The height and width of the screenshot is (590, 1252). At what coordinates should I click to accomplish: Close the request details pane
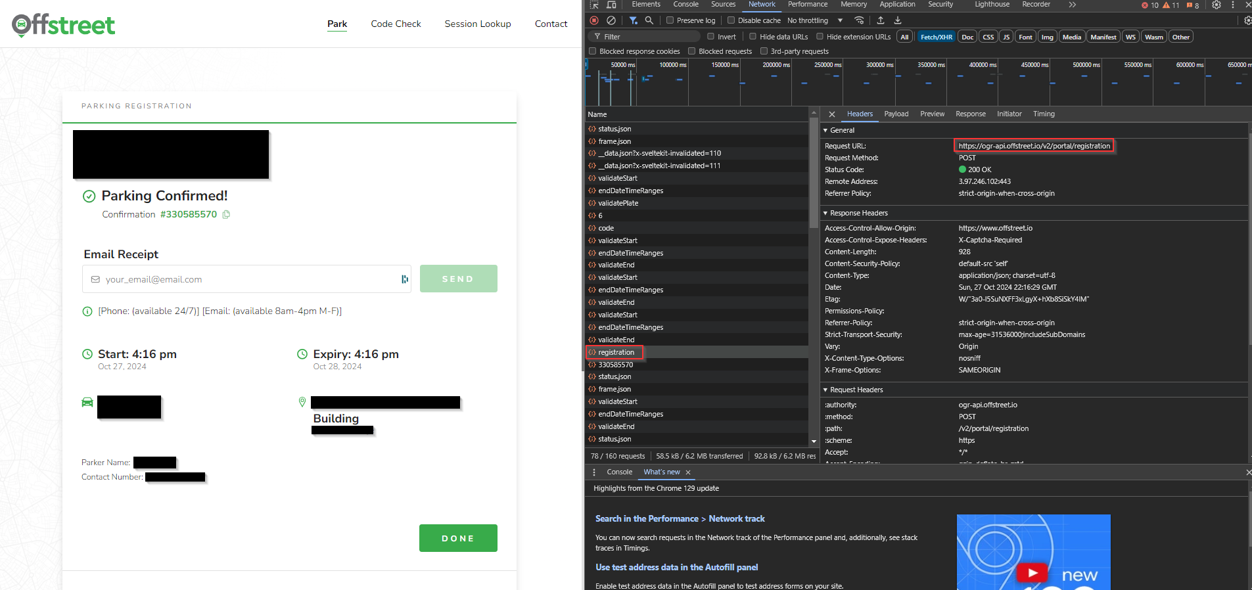point(832,114)
